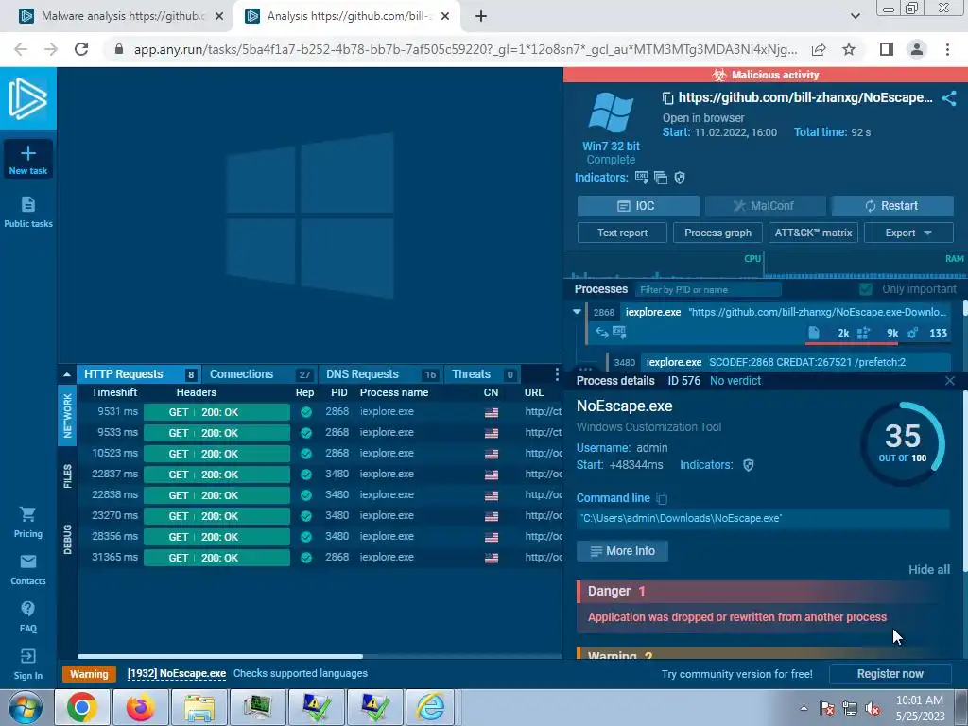Viewport: 968px width, 726px height.
Task: Toggle the Only important checkbox
Action: pyautogui.click(x=866, y=289)
